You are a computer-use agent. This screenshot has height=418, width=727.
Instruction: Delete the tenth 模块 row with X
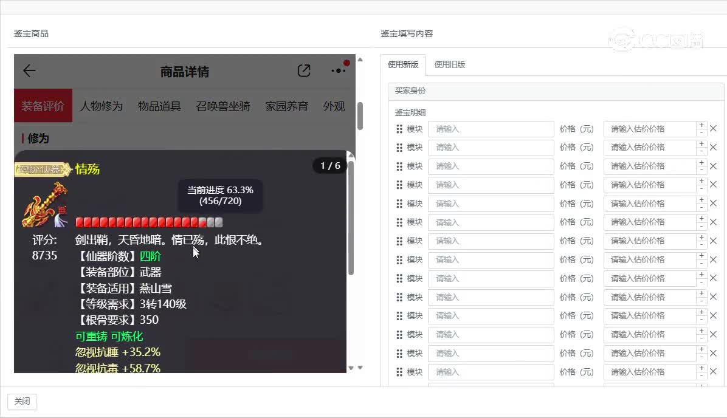coord(714,296)
